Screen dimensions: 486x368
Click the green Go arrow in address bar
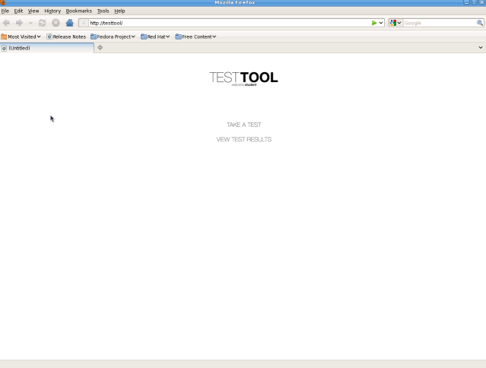[x=373, y=23]
